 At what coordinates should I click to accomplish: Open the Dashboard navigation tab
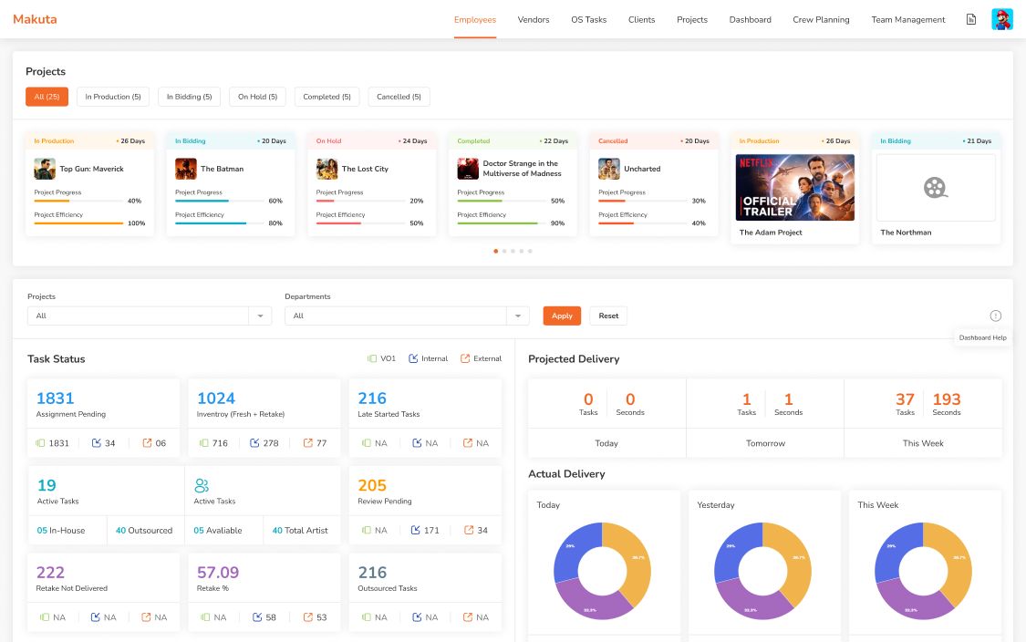tap(751, 20)
